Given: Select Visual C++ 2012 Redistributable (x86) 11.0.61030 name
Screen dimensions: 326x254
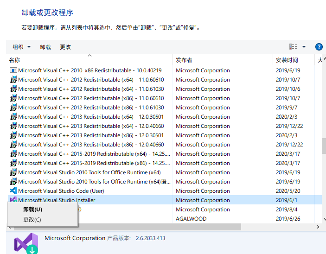Looking at the screenshot, I should [x=91, y=108].
